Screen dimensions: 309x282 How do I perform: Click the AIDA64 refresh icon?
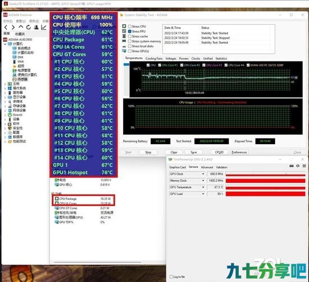[x=29, y=28]
